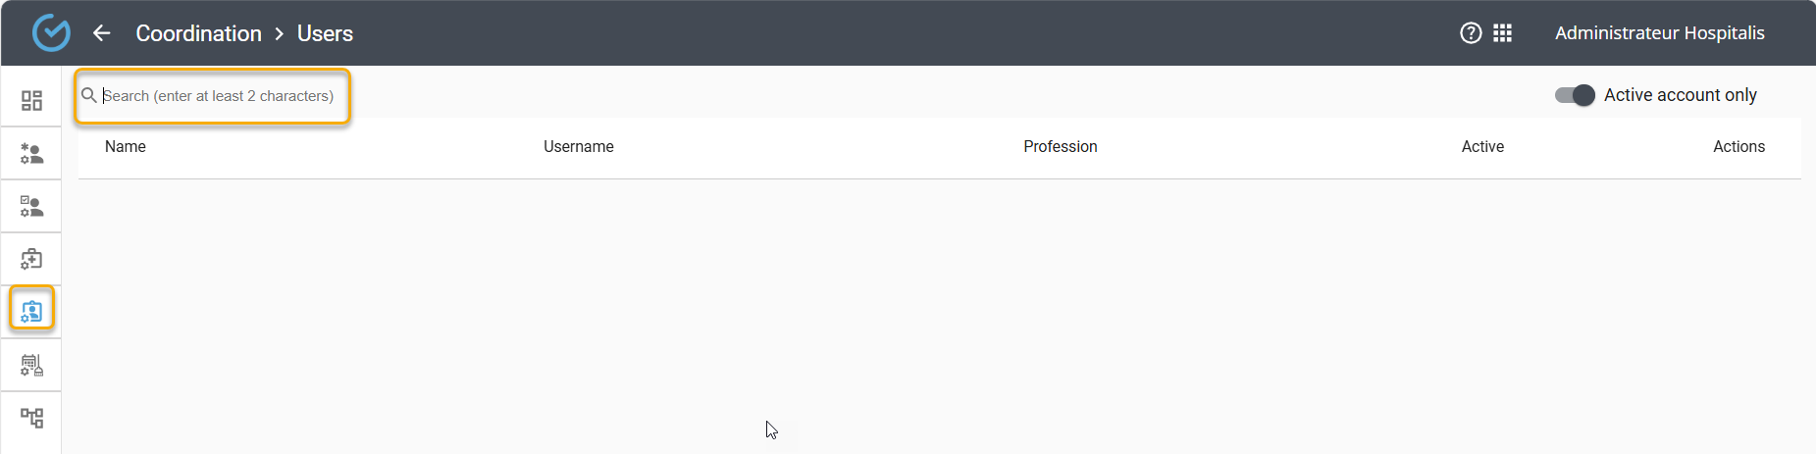The image size is (1816, 454).
Task: Disable the Active account only switch
Action: click(x=1575, y=95)
